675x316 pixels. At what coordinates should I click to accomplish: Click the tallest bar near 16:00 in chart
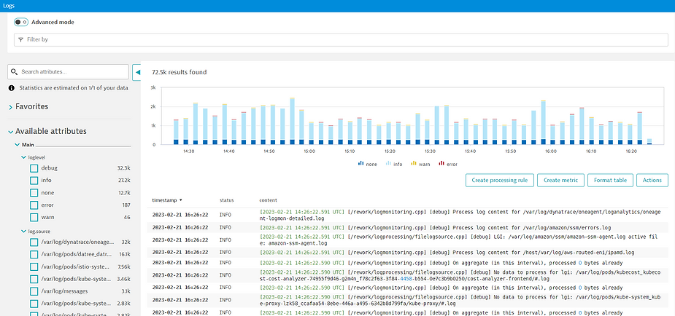pyautogui.click(x=543, y=123)
